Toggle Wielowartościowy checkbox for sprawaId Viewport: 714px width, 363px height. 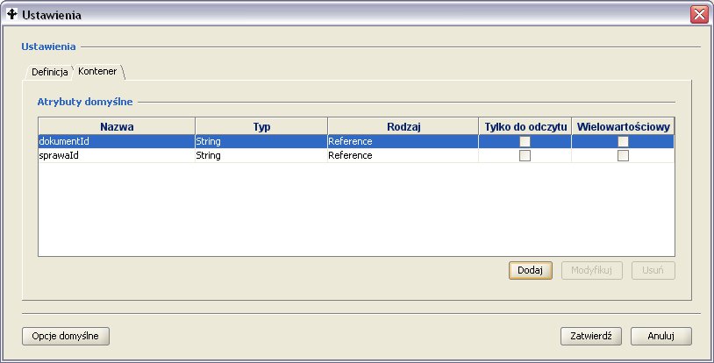point(623,156)
